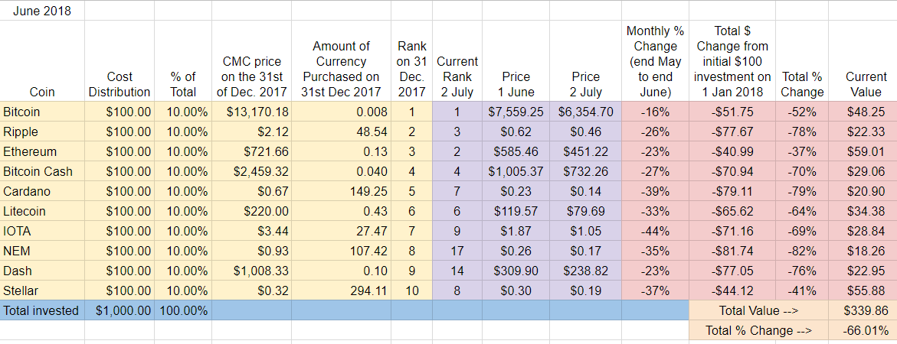Image resolution: width=897 pixels, height=344 pixels.
Task: Select Litecoin's current value $34.38
Action: click(x=865, y=211)
